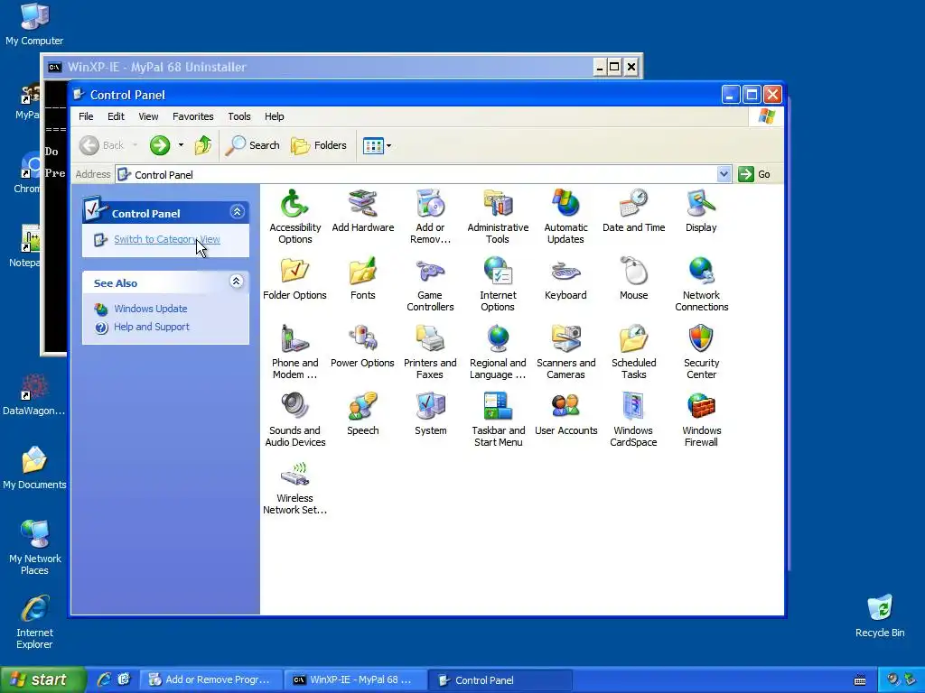Open the Help menu

tap(275, 116)
